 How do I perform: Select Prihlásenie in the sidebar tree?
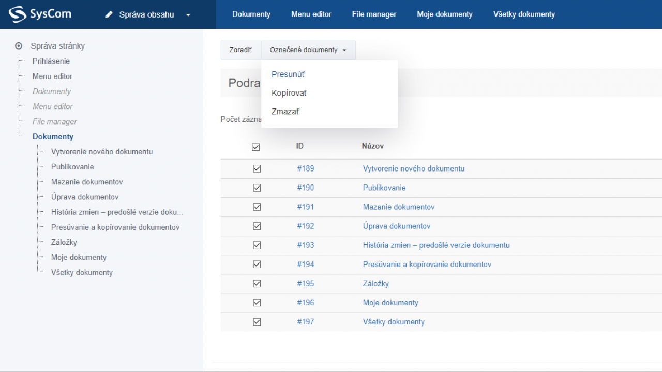pos(51,61)
